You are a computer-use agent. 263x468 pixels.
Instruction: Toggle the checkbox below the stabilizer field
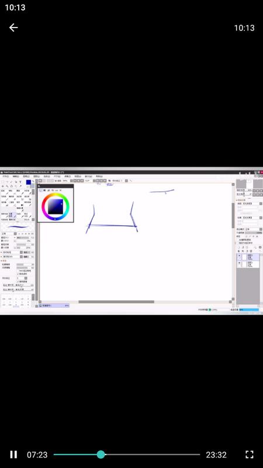click(18, 281)
